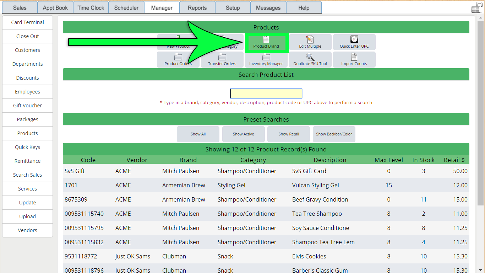Click the vertical scrollbar thumb

480,114
